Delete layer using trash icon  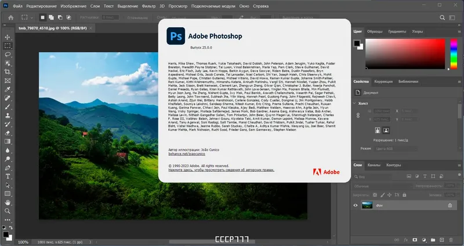coord(451,240)
